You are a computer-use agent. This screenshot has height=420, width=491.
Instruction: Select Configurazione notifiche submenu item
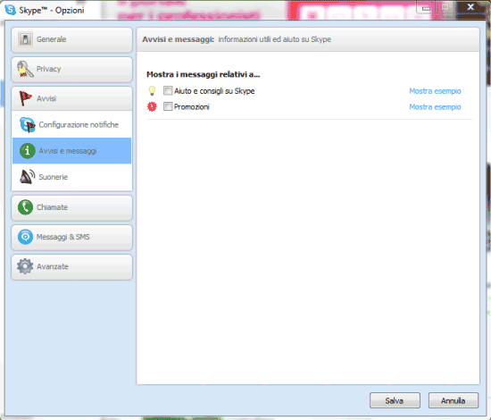[71, 125]
